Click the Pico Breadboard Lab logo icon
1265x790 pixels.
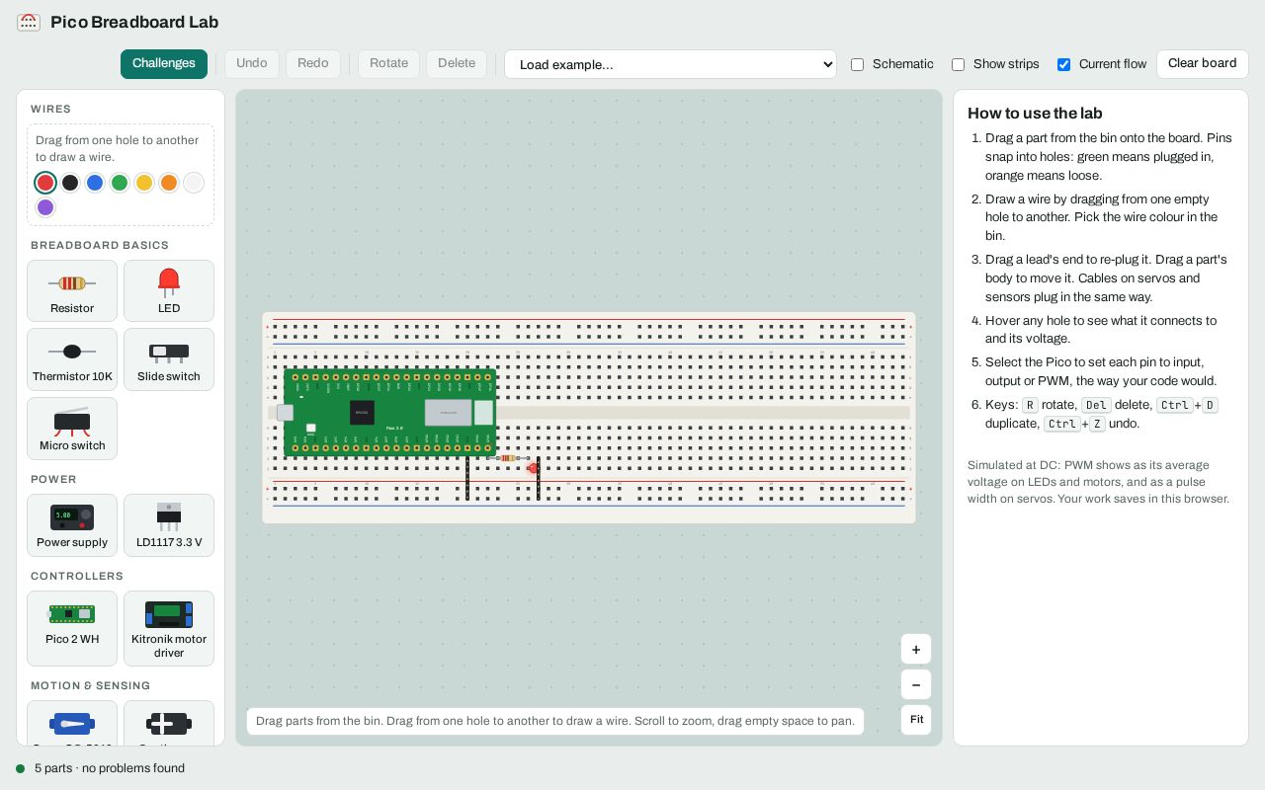tap(29, 22)
